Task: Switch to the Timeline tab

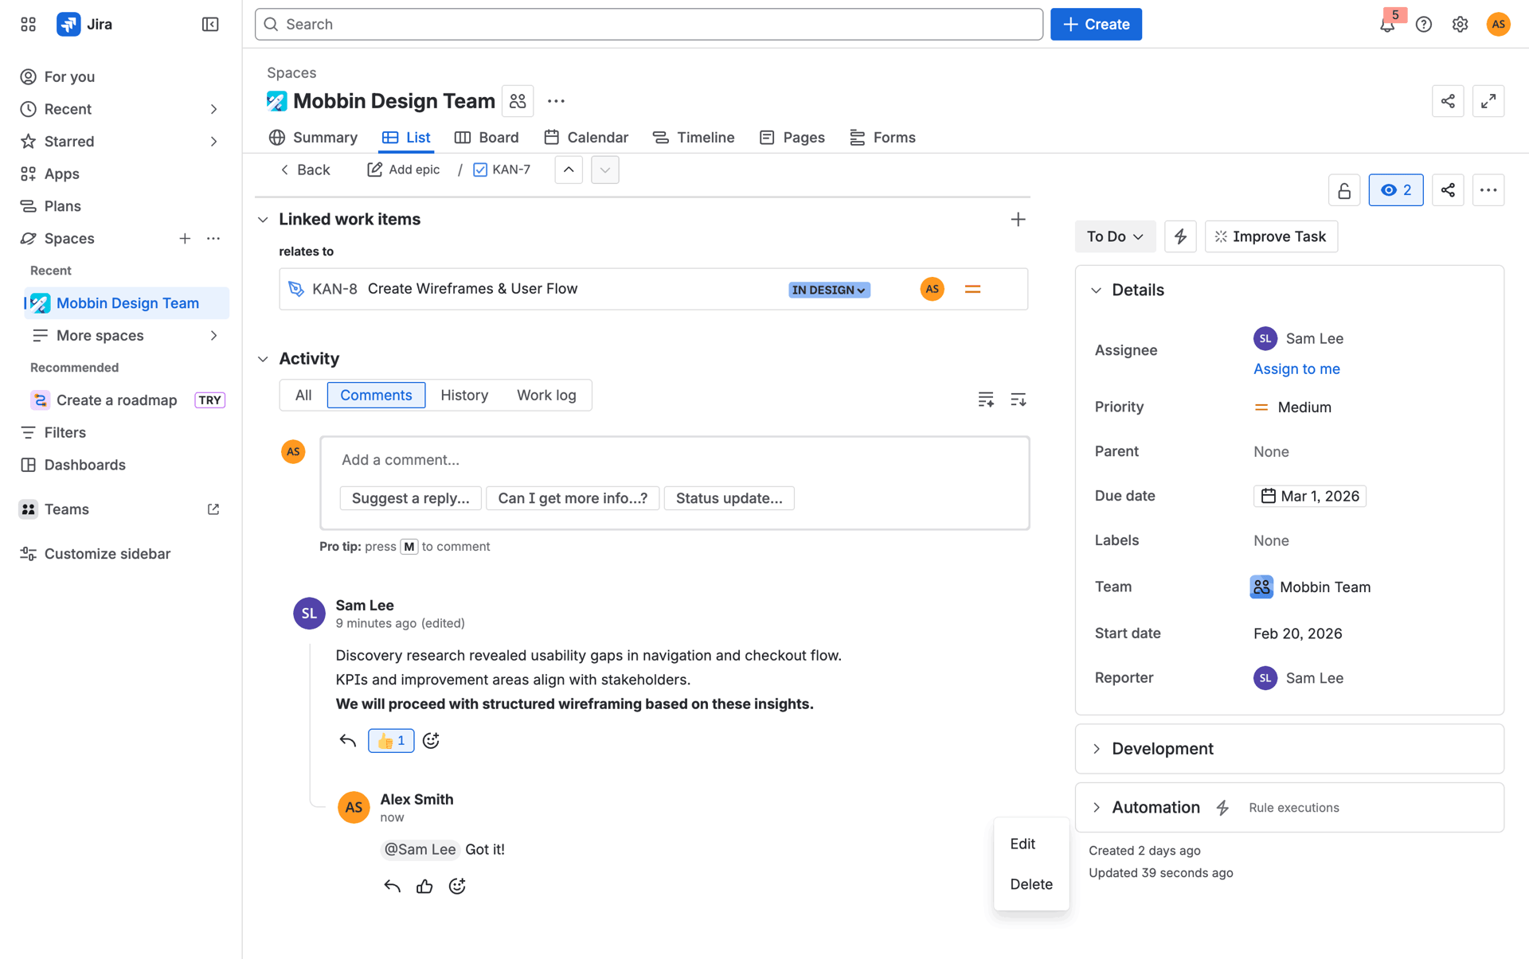Action: [694, 138]
